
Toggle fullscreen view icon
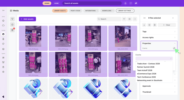(135, 19)
